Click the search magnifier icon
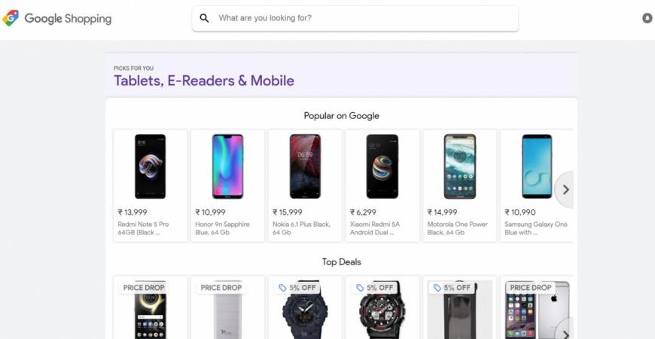The width and height of the screenshot is (655, 339). [204, 18]
